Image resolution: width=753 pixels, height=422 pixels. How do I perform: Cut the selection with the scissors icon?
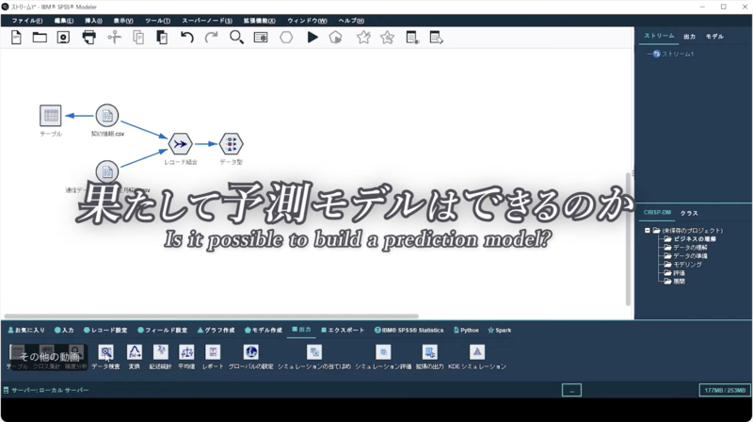click(114, 37)
